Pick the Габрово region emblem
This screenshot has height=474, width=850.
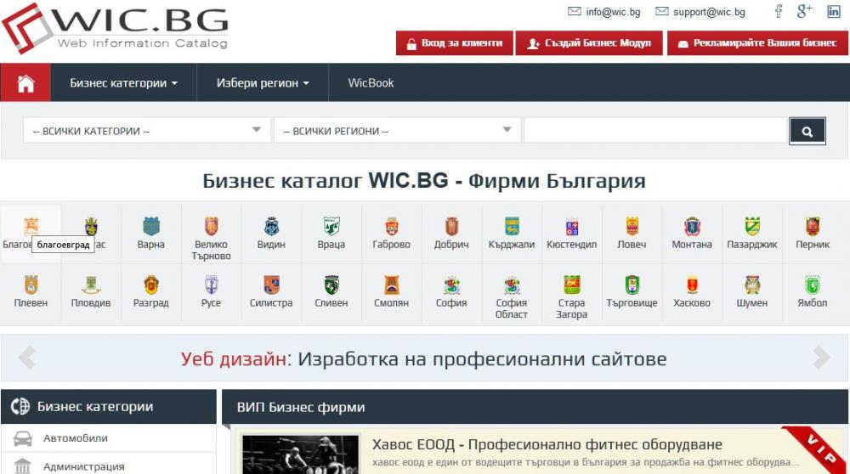(x=391, y=226)
